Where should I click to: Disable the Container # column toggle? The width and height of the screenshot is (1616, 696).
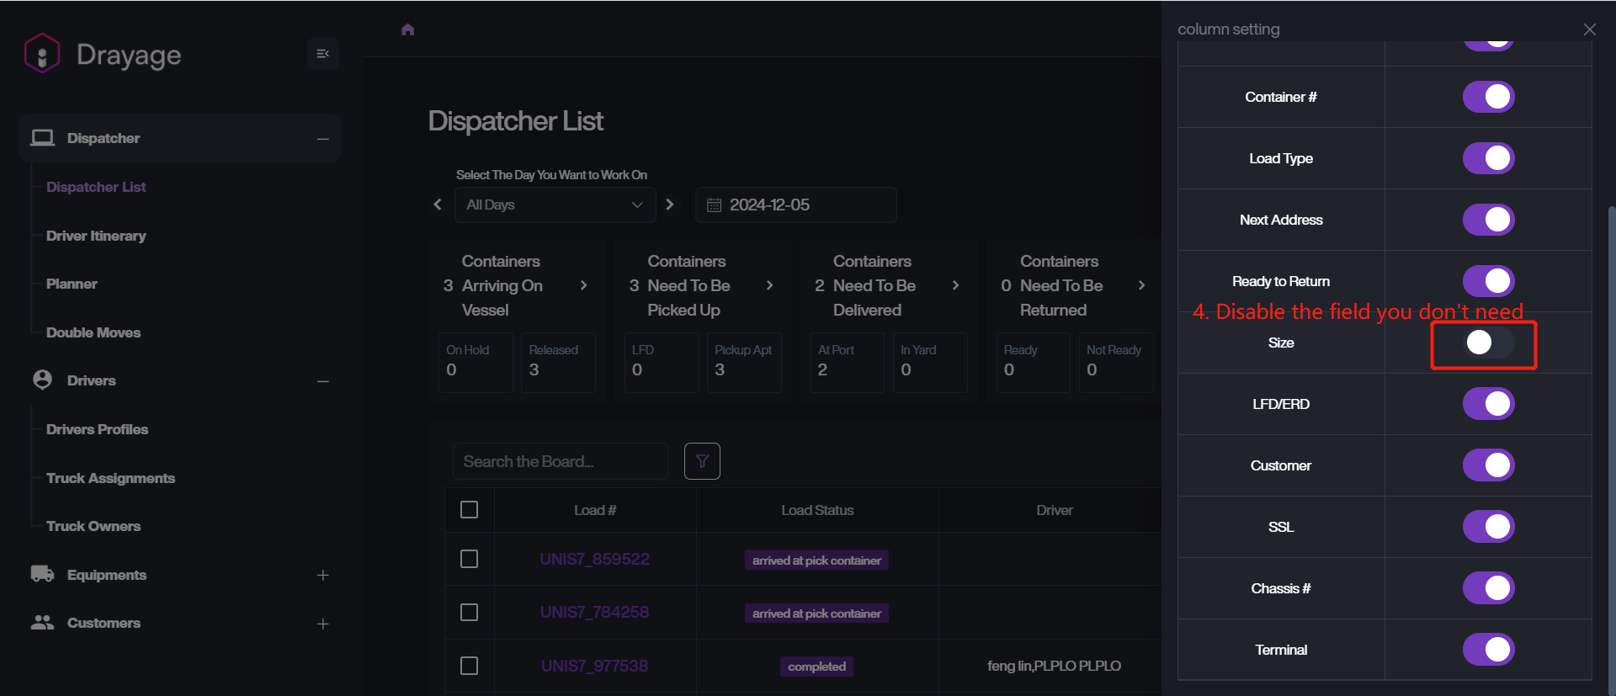(x=1487, y=97)
